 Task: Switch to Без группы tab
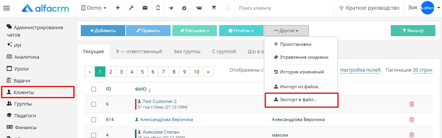pos(187,52)
